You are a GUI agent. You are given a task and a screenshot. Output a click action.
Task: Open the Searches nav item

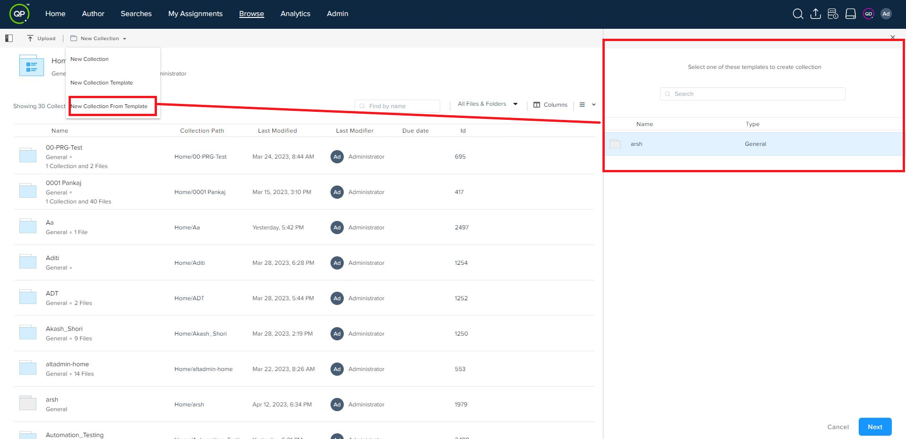tap(136, 14)
